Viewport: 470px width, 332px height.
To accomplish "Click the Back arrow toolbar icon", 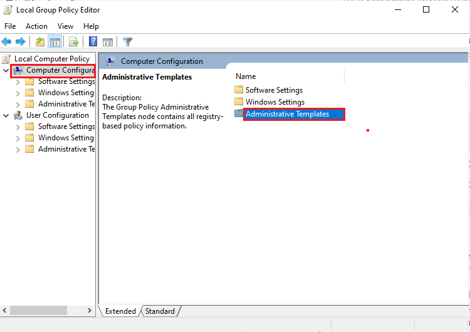I will (x=7, y=41).
